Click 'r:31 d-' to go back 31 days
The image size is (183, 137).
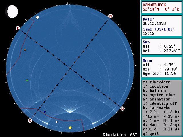(151, 129)
